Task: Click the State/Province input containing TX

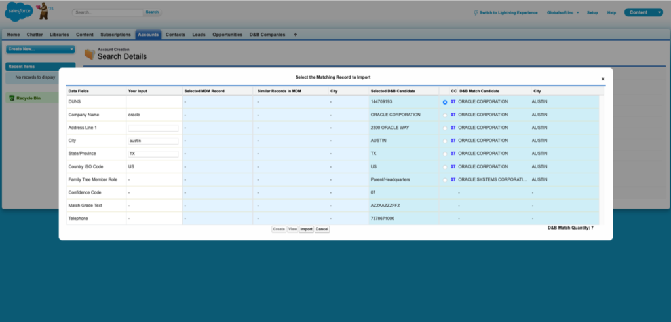Action: pos(153,154)
